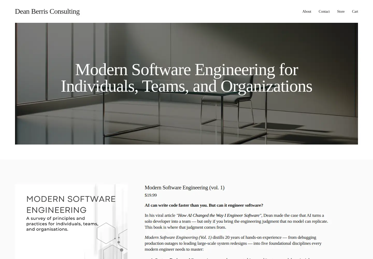Open the Modern Software Engineering (vol. 1) product title
This screenshot has height=259, width=373.
click(184, 188)
